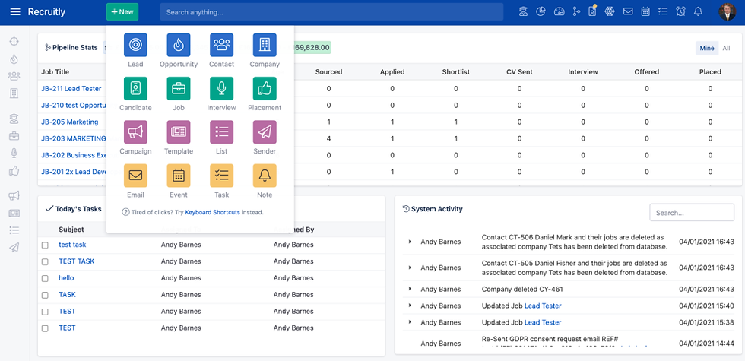Open Placements via the sidebar thumbs-up icon
The height and width of the screenshot is (361, 745).
click(14, 170)
